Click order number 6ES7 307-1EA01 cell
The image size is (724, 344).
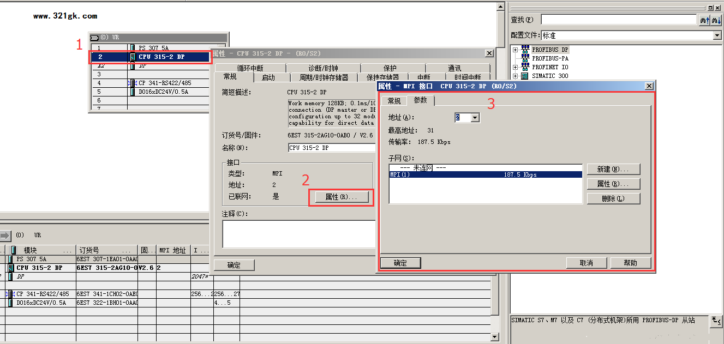coord(106,259)
